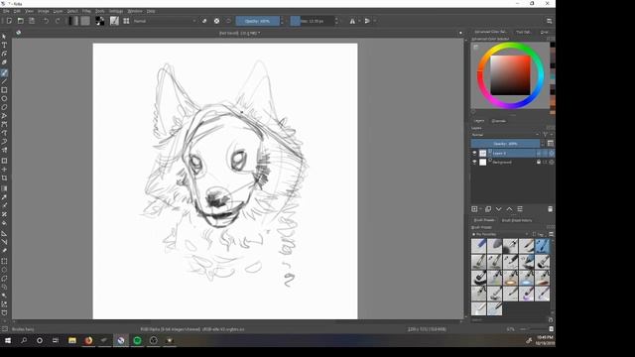Hide Layer 3 using eye icon
635x357 pixels.
[x=474, y=153]
